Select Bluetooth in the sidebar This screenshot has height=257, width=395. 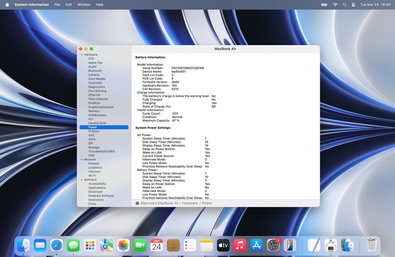click(95, 71)
